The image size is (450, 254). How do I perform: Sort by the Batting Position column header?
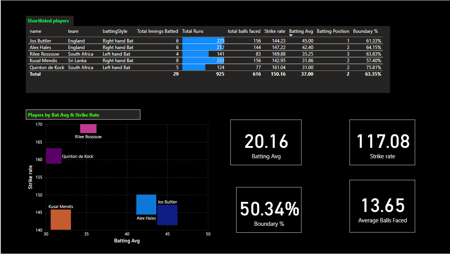(333, 31)
